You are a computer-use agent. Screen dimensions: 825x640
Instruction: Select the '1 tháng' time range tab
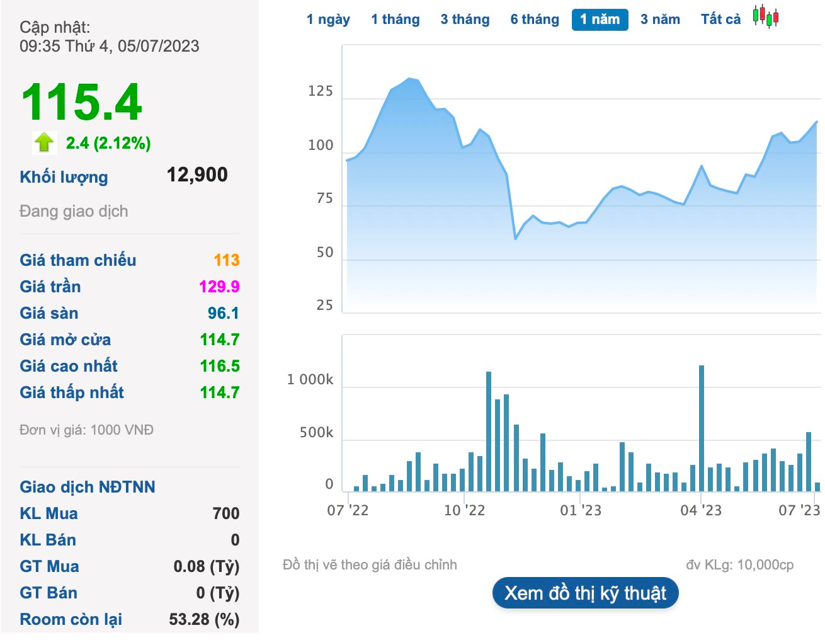395,20
